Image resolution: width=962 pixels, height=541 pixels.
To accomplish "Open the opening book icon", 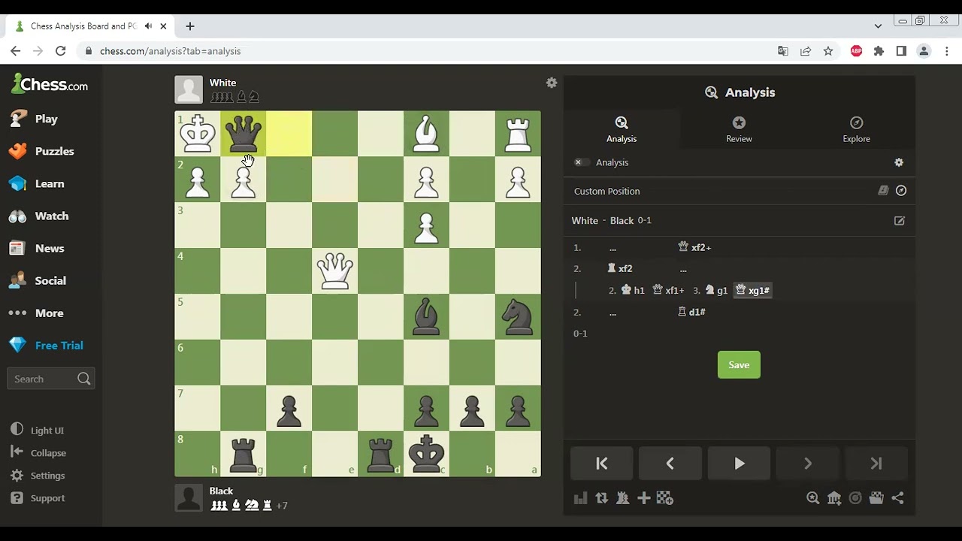I will point(883,191).
